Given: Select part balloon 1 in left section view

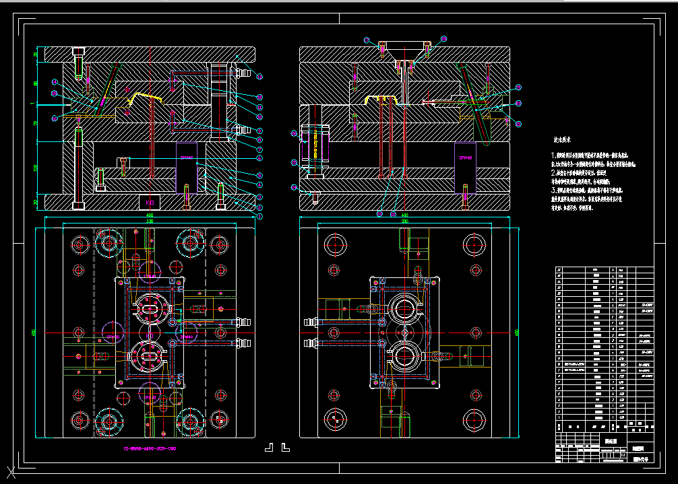Looking at the screenshot, I should tap(260, 217).
